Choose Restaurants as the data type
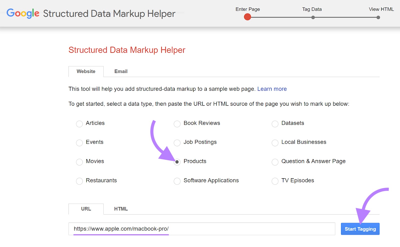 79,181
